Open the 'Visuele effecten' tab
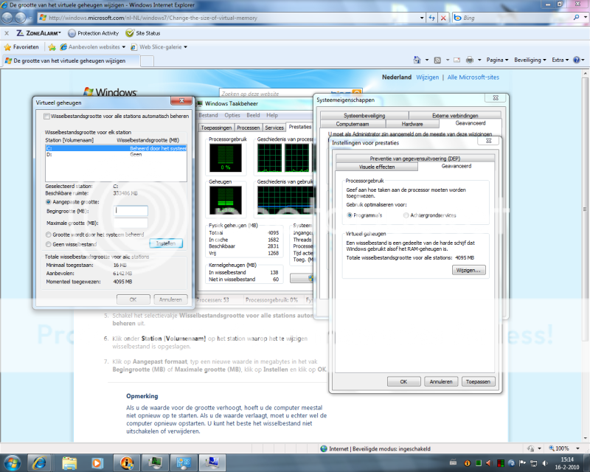Viewport: 590px width, 472px height. pos(376,167)
